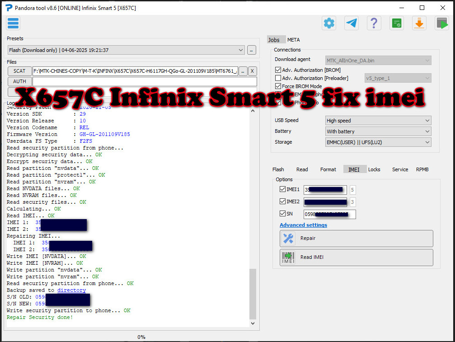Minimize the Pandora tool window

(x=402, y=8)
